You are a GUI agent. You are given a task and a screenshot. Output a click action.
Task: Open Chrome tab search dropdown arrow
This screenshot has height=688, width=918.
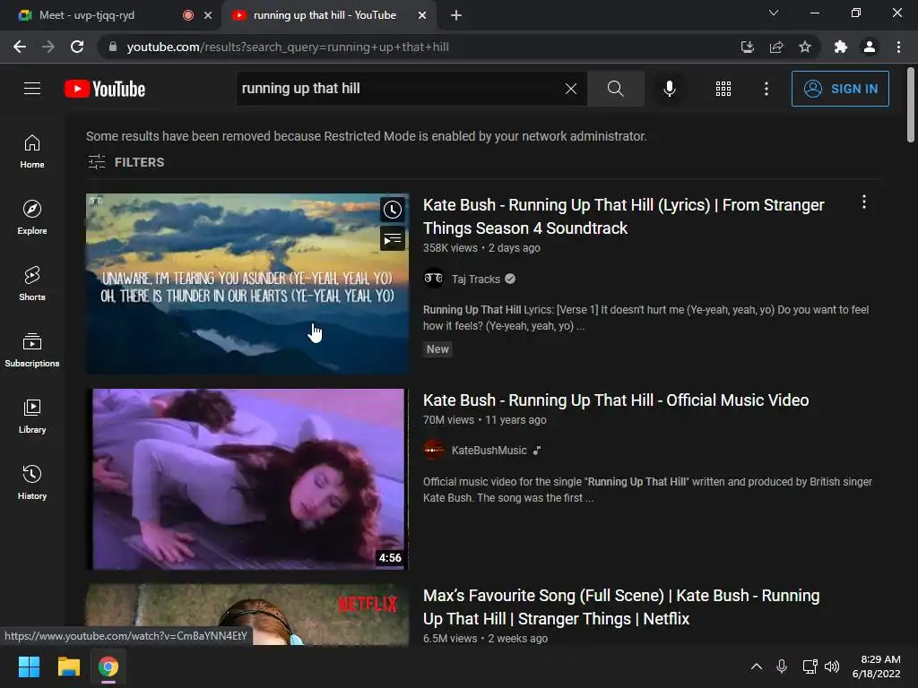pos(774,13)
